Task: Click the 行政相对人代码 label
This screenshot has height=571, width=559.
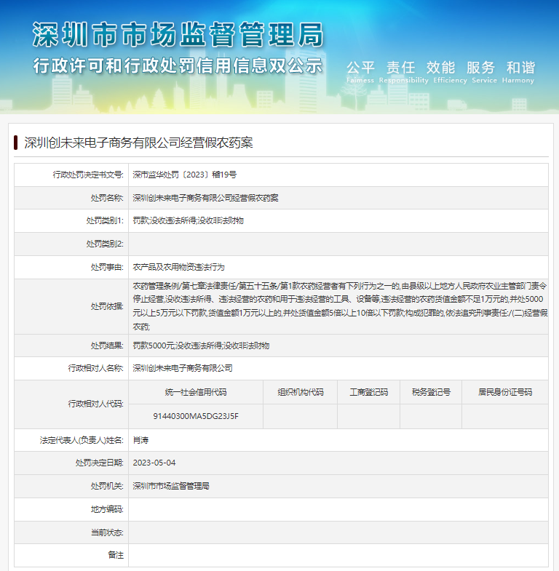Action: [x=96, y=404]
